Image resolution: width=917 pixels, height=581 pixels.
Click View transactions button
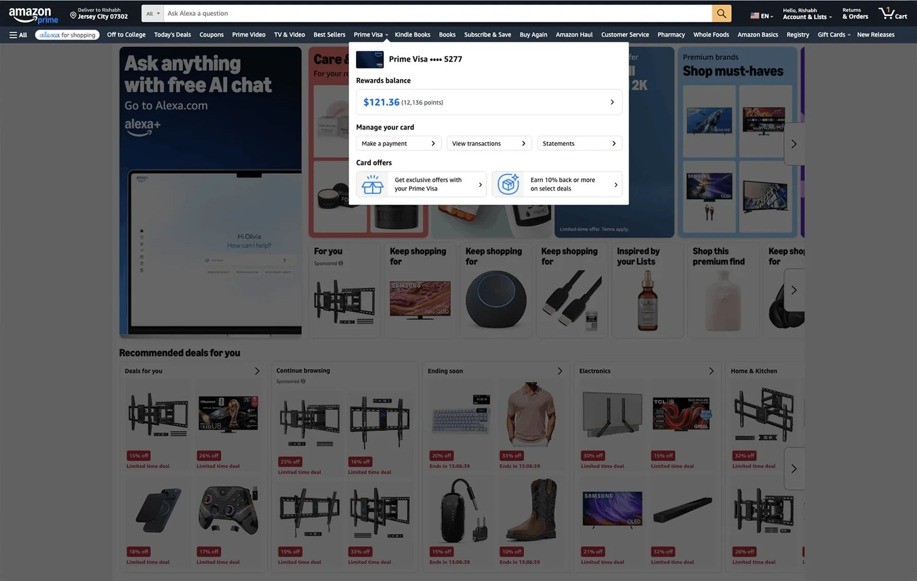tap(489, 143)
